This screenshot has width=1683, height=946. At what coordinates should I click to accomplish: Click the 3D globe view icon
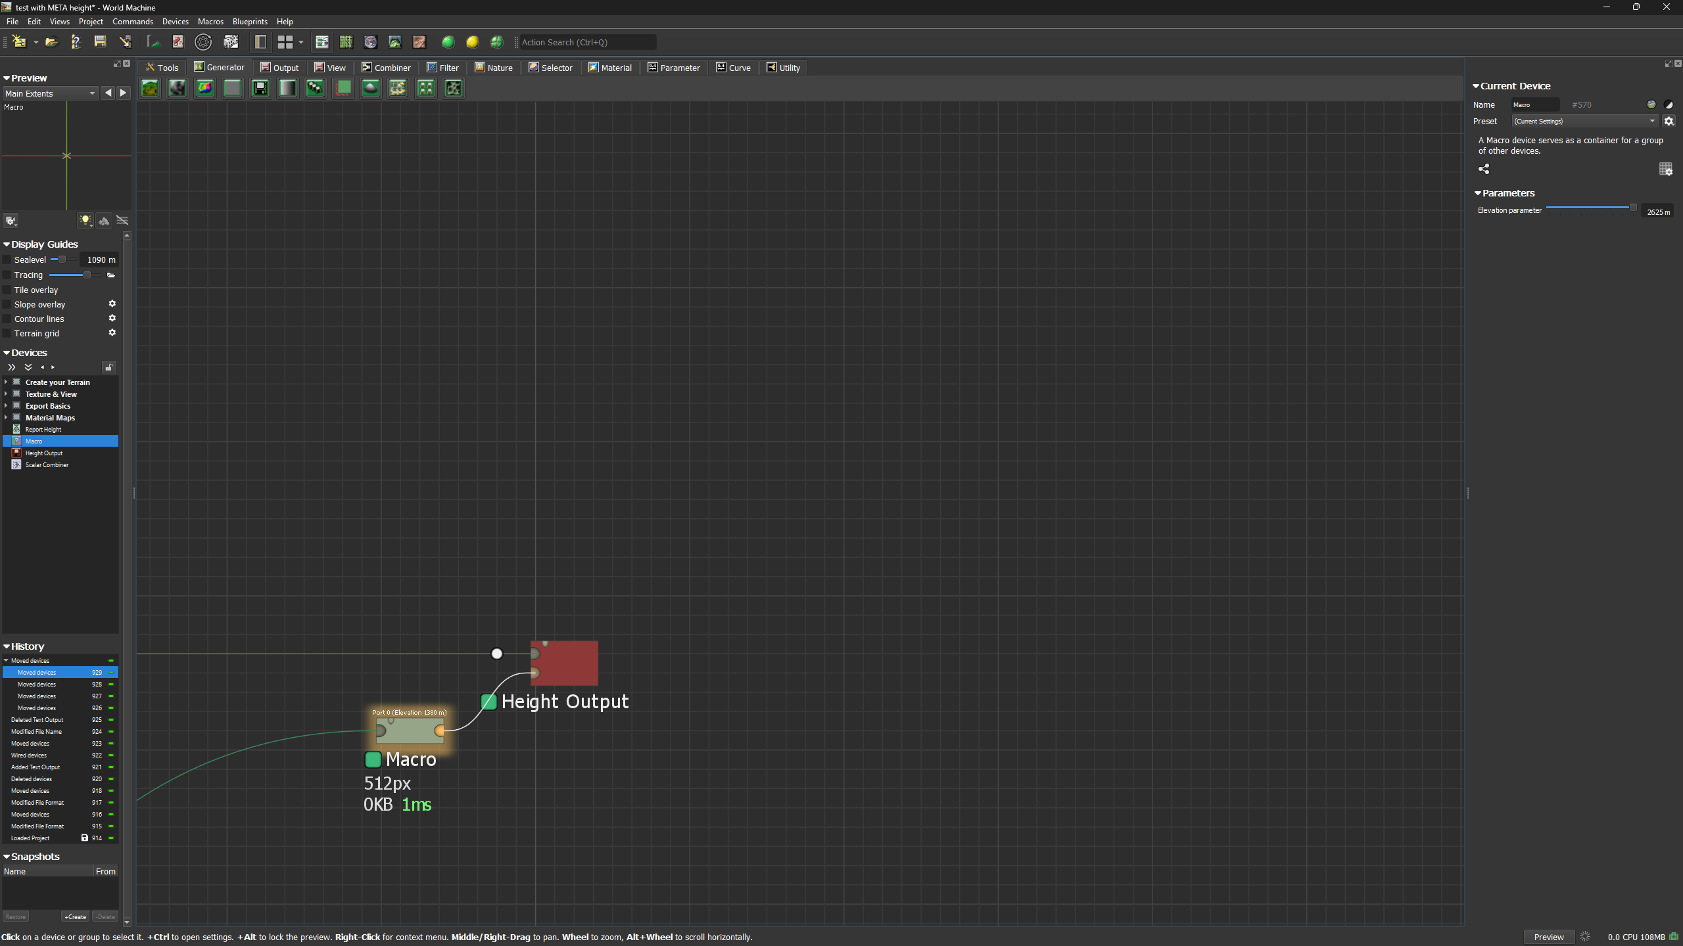pyautogui.click(x=370, y=42)
